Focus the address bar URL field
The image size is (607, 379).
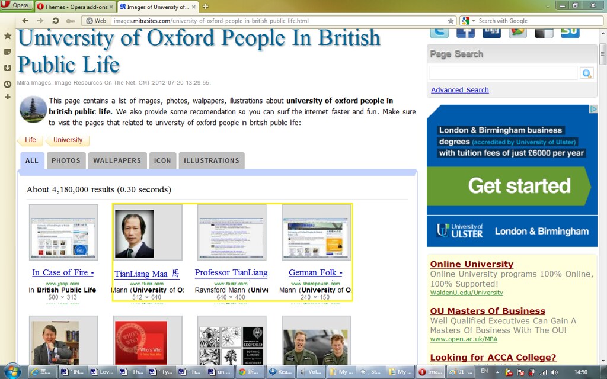279,21
